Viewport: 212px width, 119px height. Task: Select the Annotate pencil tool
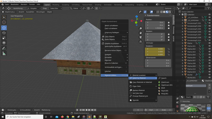point(4,48)
